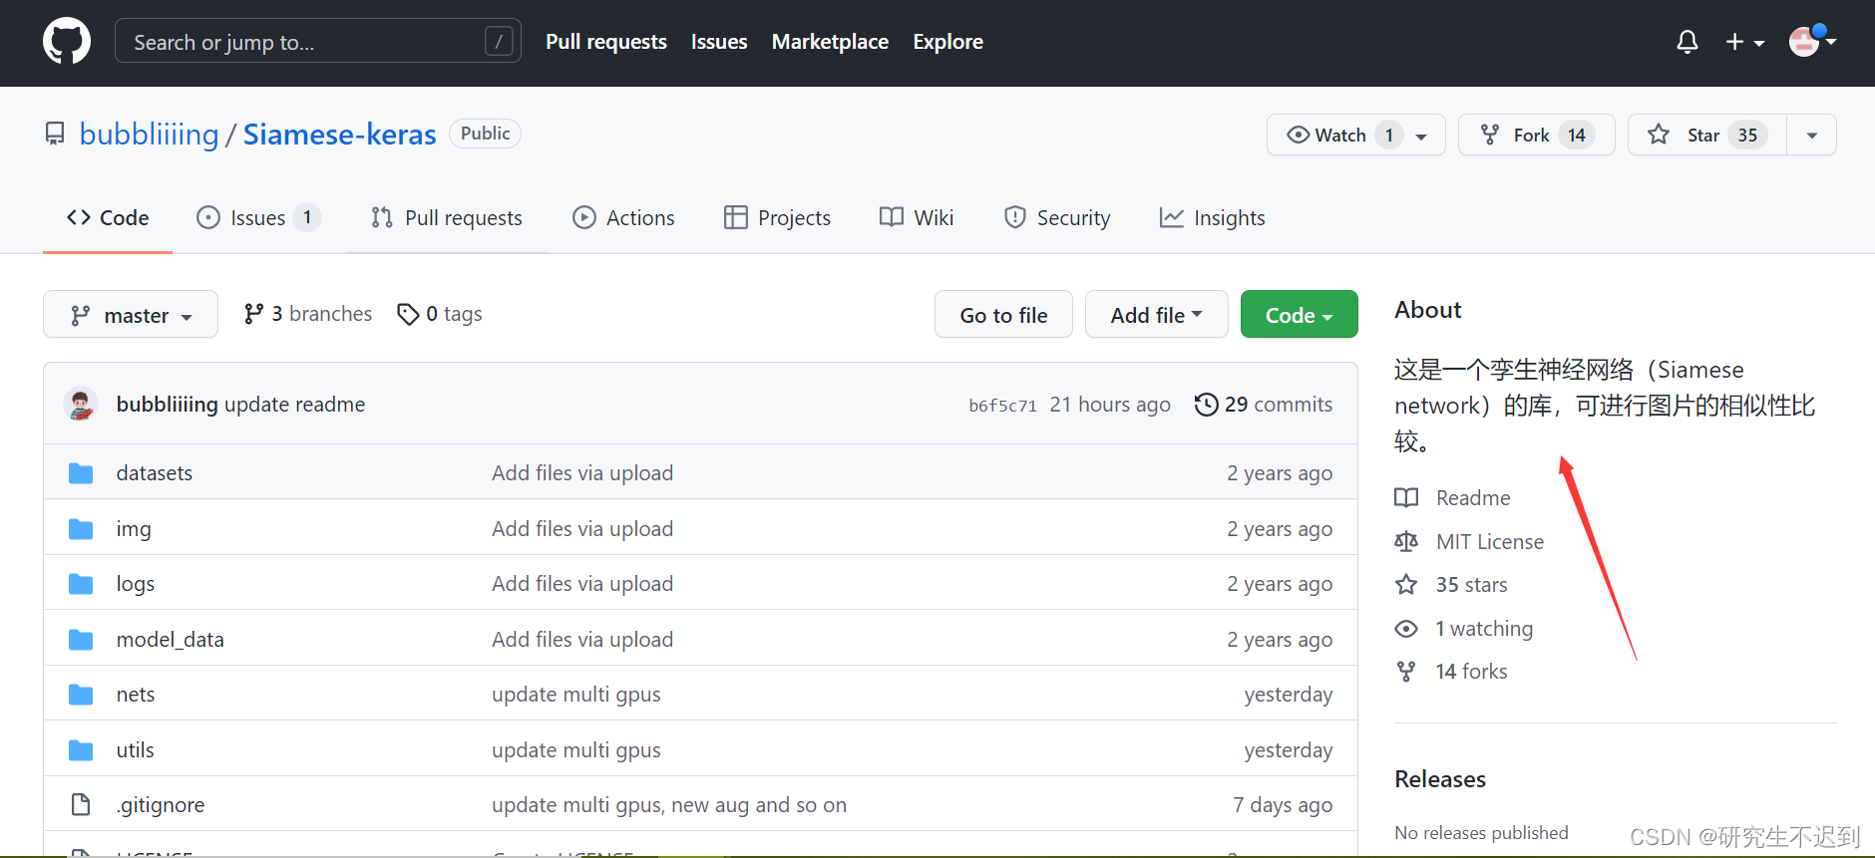Open Marketplace in top navigation
Viewport: 1875px width, 858px height.
point(830,42)
